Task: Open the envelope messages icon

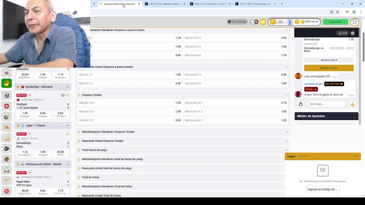Action: [x=263, y=22]
